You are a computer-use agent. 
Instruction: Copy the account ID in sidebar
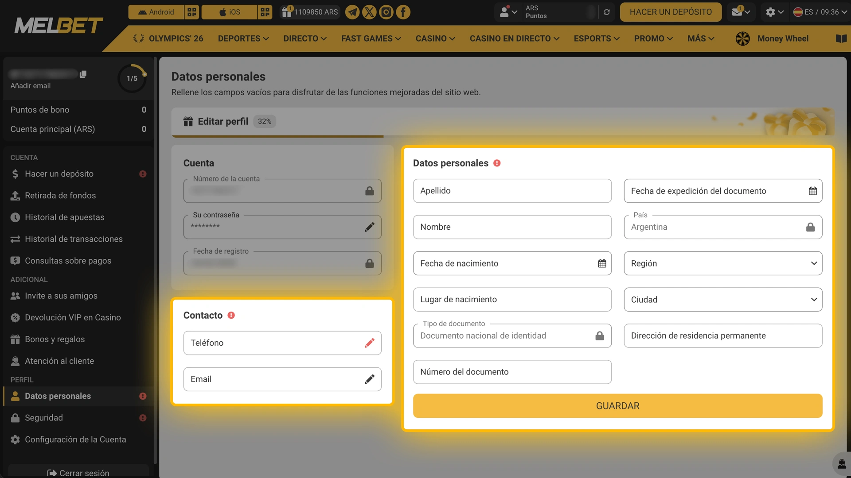[83, 74]
